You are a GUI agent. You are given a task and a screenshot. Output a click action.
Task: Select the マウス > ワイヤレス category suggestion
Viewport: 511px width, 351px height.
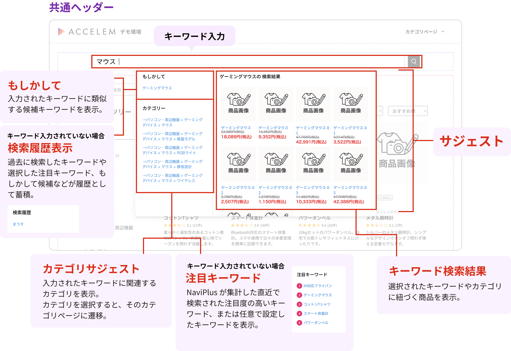pyautogui.click(x=172, y=178)
